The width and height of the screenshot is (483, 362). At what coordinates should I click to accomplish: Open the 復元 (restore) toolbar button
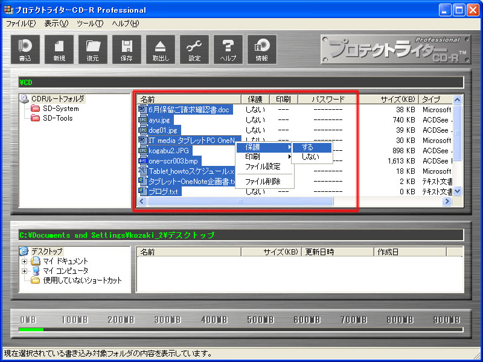click(x=93, y=49)
